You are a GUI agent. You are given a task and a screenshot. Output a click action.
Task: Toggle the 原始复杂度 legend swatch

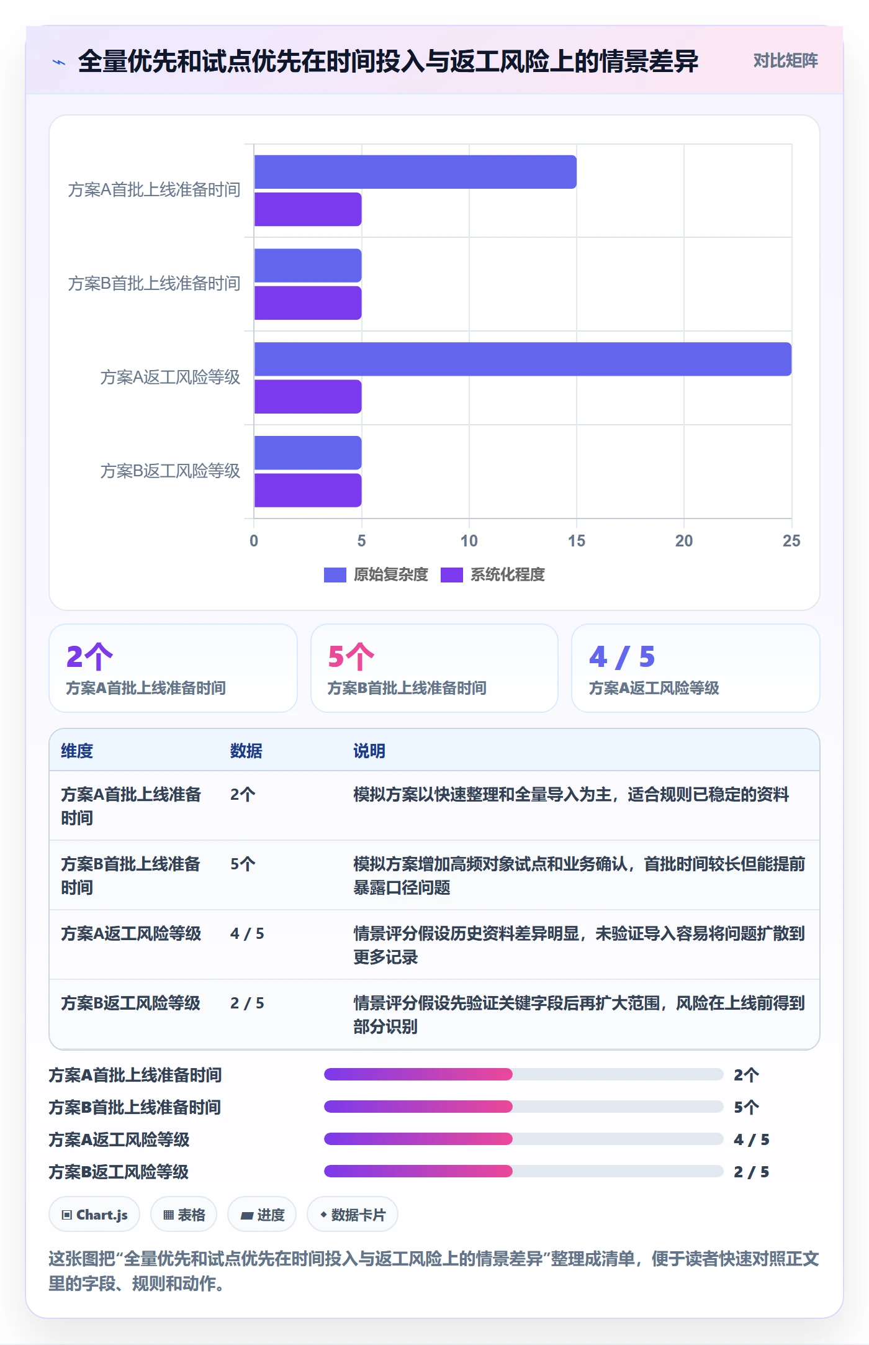pyautogui.click(x=335, y=574)
